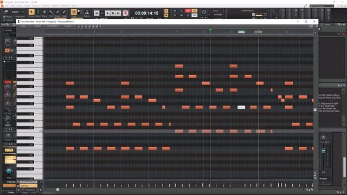Pause playback with the pause button
This screenshot has width=347, height=195.
pyautogui.click(x=113, y=13)
